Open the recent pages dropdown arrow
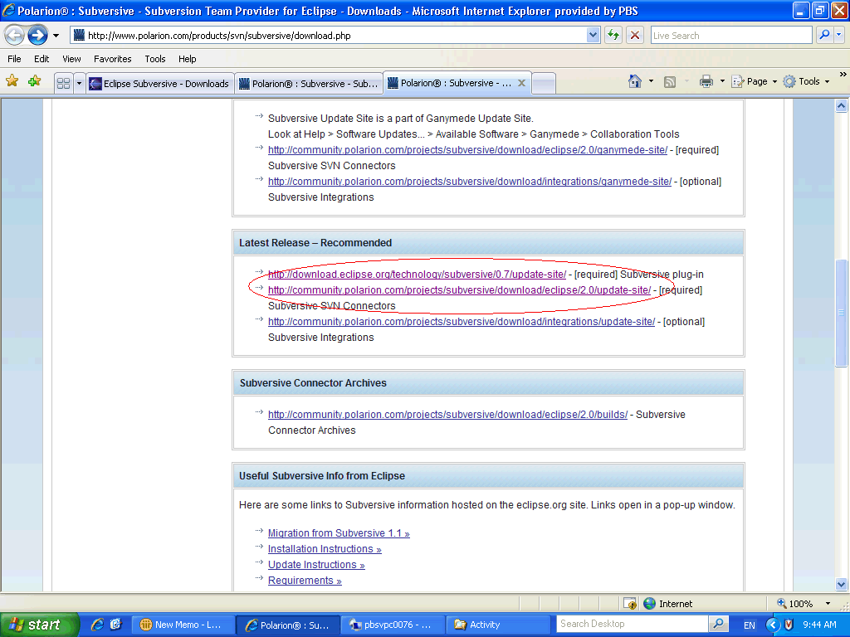The image size is (850, 637). click(x=56, y=36)
